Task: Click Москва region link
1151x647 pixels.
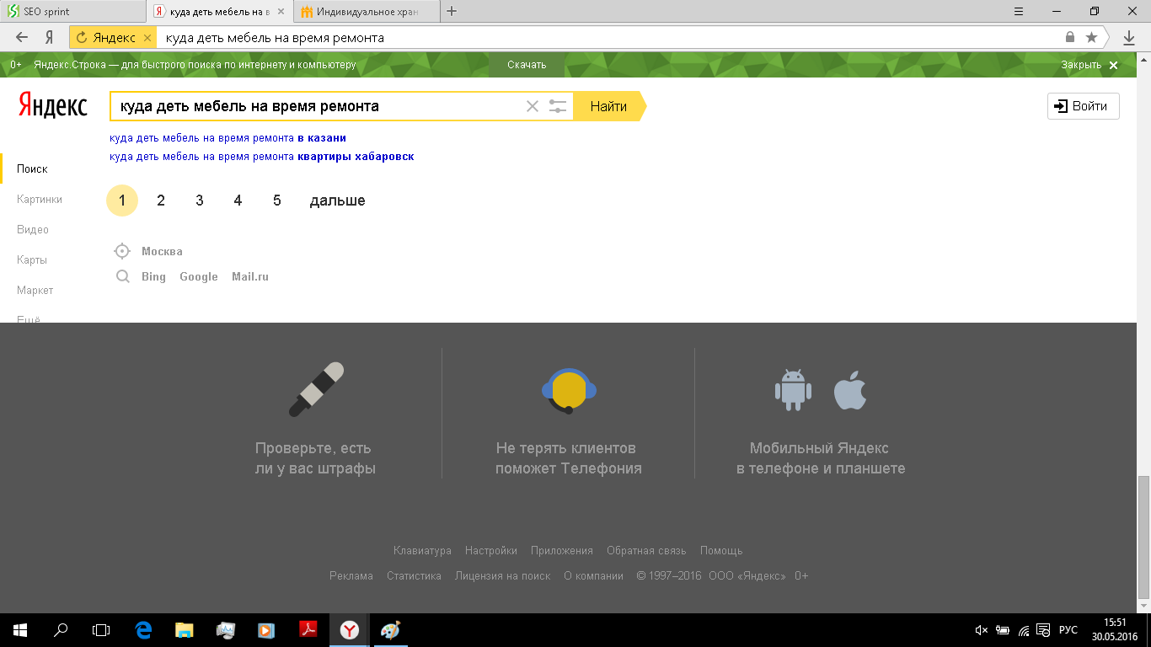Action: (162, 252)
